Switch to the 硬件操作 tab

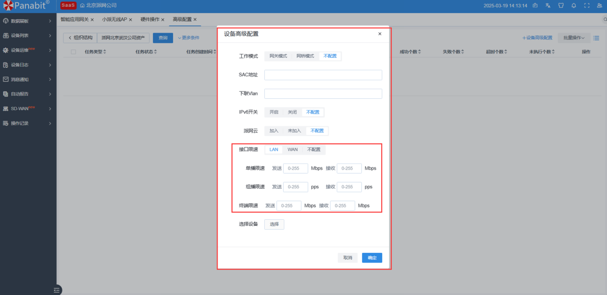pyautogui.click(x=150, y=19)
